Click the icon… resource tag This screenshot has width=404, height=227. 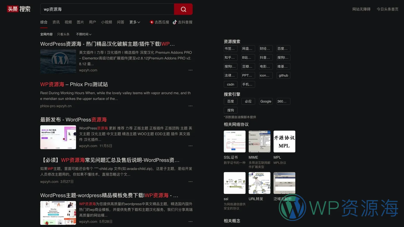coord(266,75)
